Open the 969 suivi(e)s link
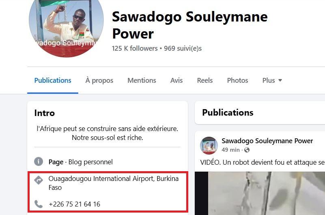This screenshot has height=215, width=325. 183,48
